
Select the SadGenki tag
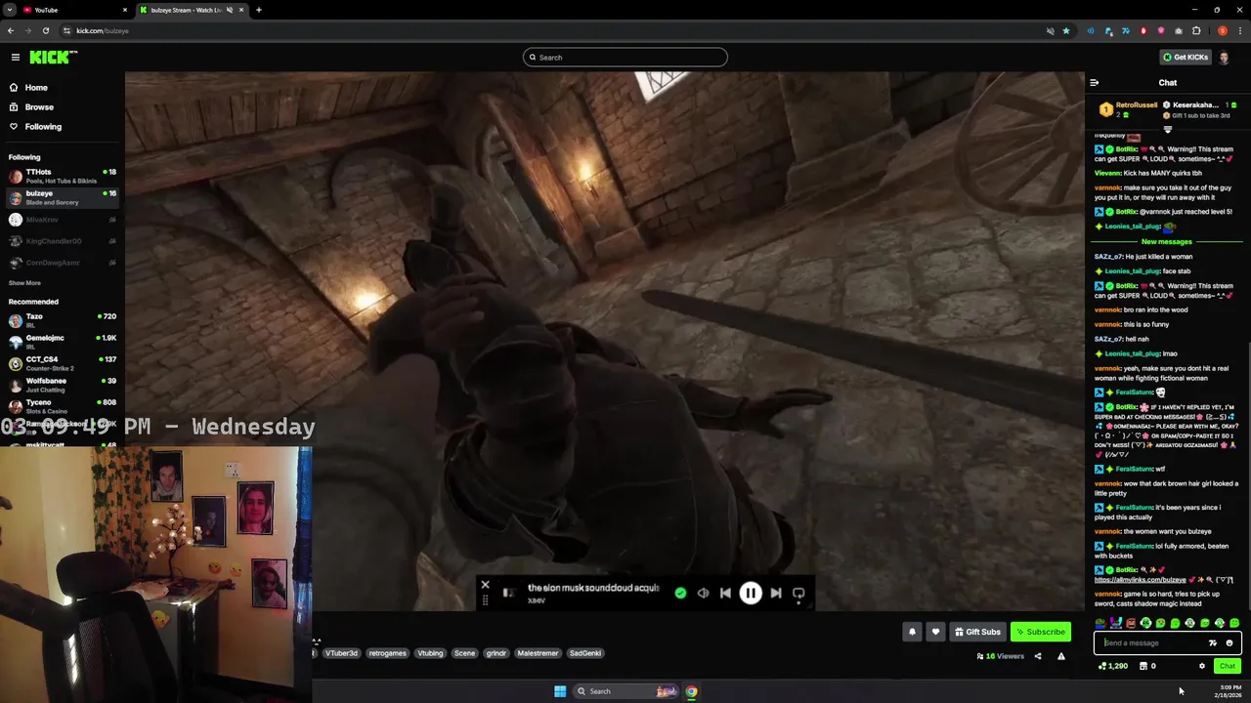click(x=584, y=653)
